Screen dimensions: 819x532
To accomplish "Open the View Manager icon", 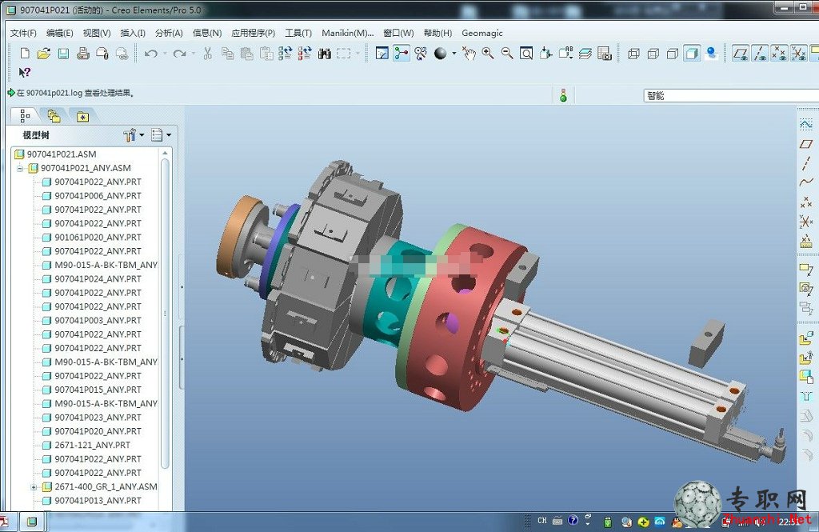I will pyautogui.click(x=605, y=54).
